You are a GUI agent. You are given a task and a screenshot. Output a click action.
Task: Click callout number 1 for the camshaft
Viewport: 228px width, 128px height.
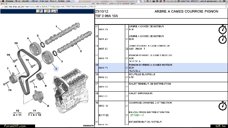[x=56, y=27]
